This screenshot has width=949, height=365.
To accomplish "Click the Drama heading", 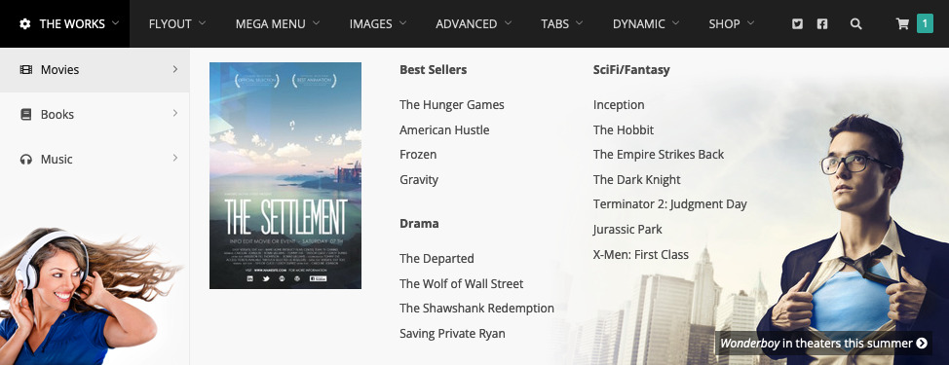I will (419, 224).
